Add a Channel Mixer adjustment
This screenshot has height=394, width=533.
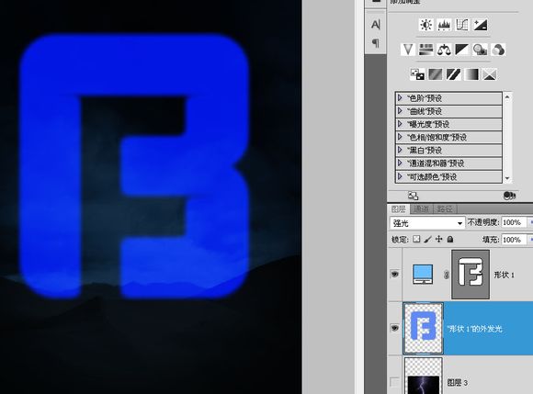tap(498, 50)
